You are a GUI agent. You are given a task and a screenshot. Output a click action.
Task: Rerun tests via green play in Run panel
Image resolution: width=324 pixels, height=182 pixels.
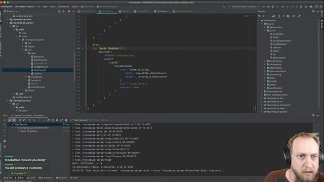pyautogui.click(x=5, y=120)
